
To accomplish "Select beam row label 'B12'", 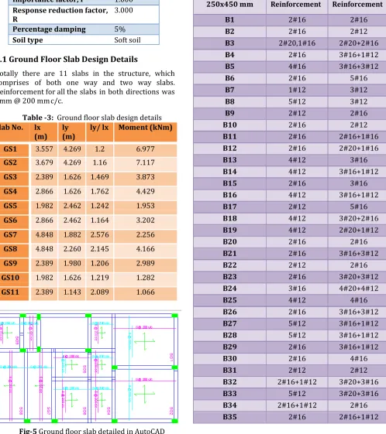I will coord(229,149).
